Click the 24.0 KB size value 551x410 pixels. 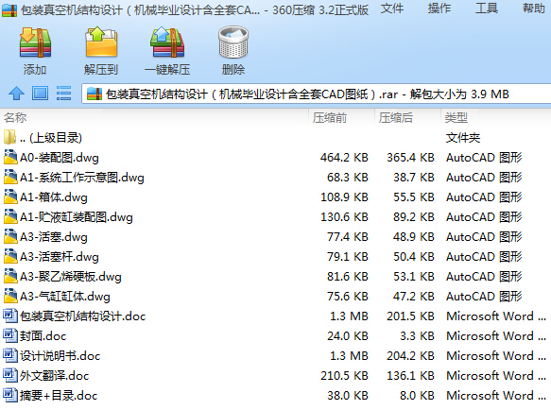(x=347, y=336)
